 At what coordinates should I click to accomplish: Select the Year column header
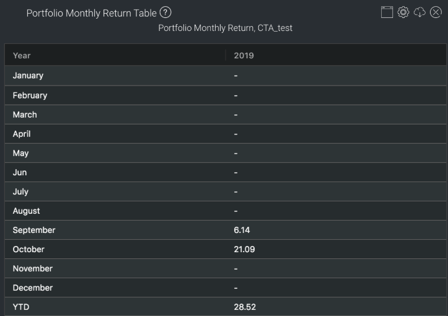(22, 55)
